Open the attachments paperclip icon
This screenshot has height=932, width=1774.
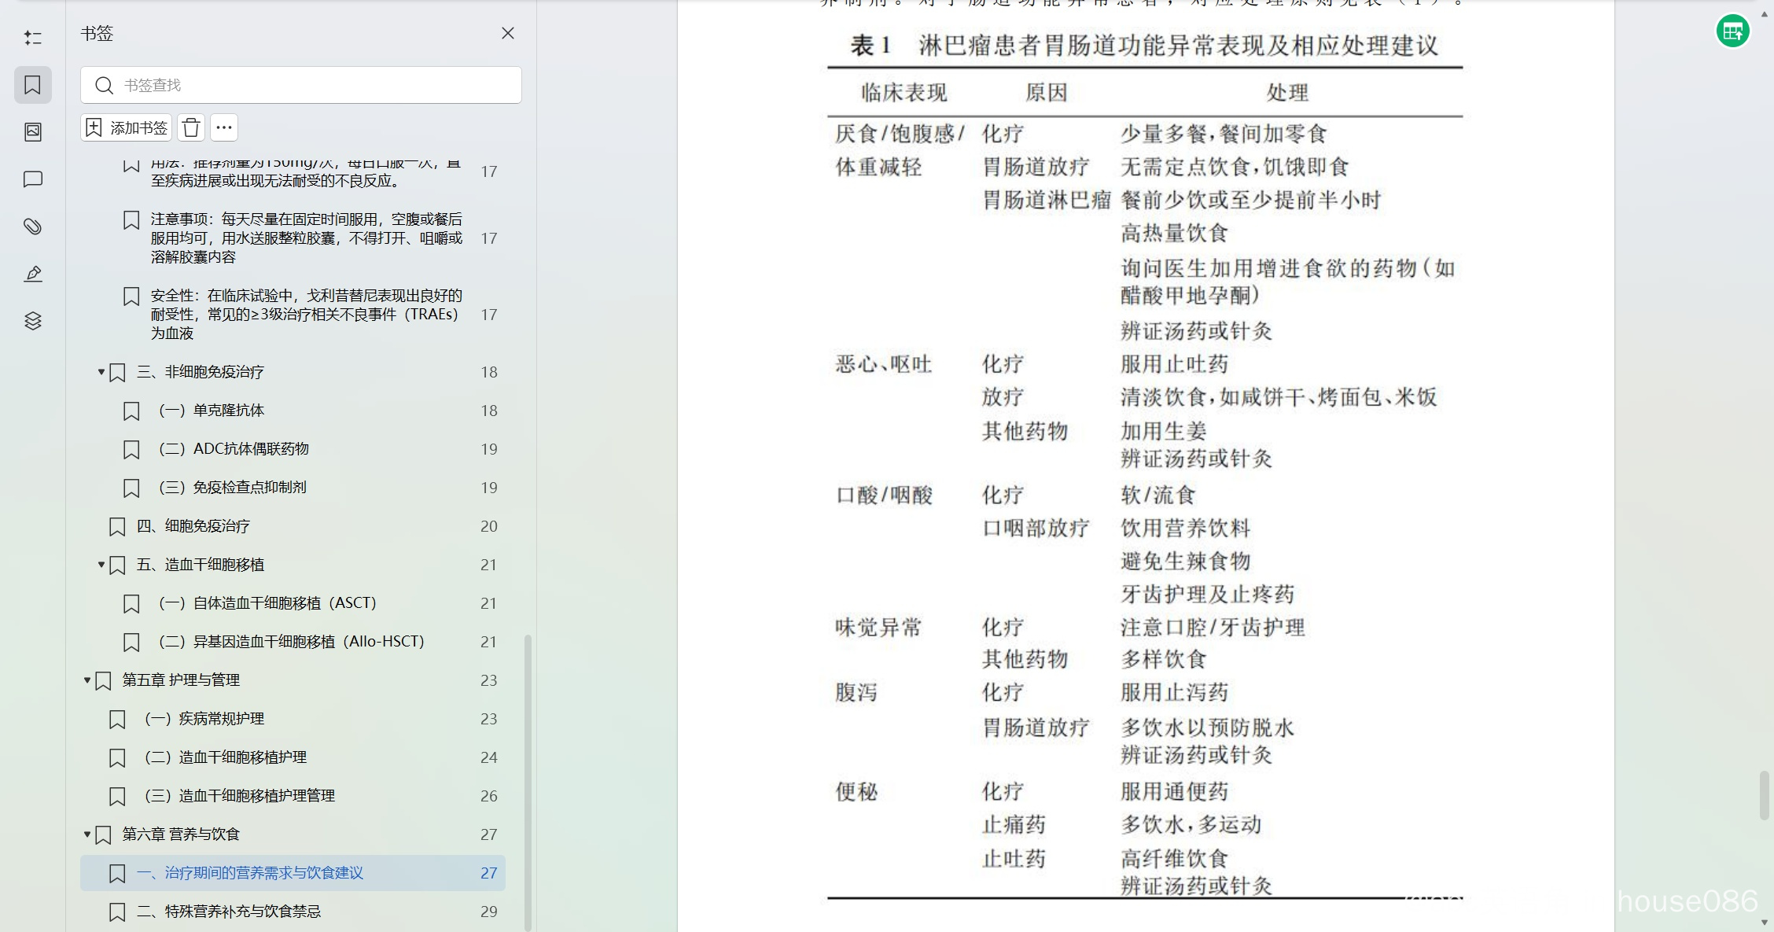point(33,227)
